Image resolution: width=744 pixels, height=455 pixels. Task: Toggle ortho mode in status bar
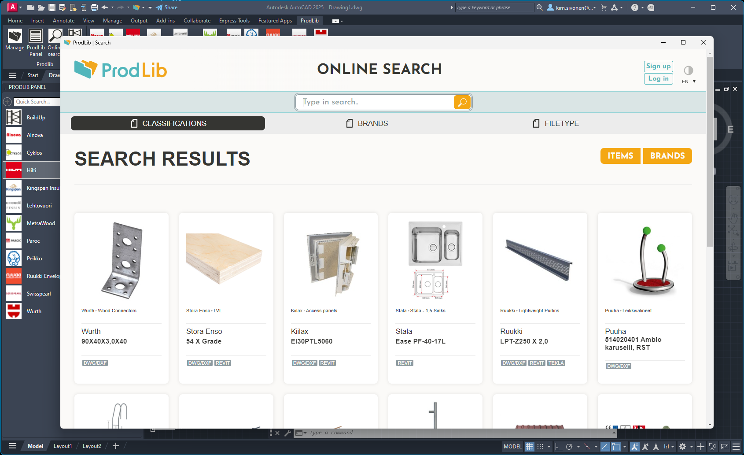(x=558, y=447)
